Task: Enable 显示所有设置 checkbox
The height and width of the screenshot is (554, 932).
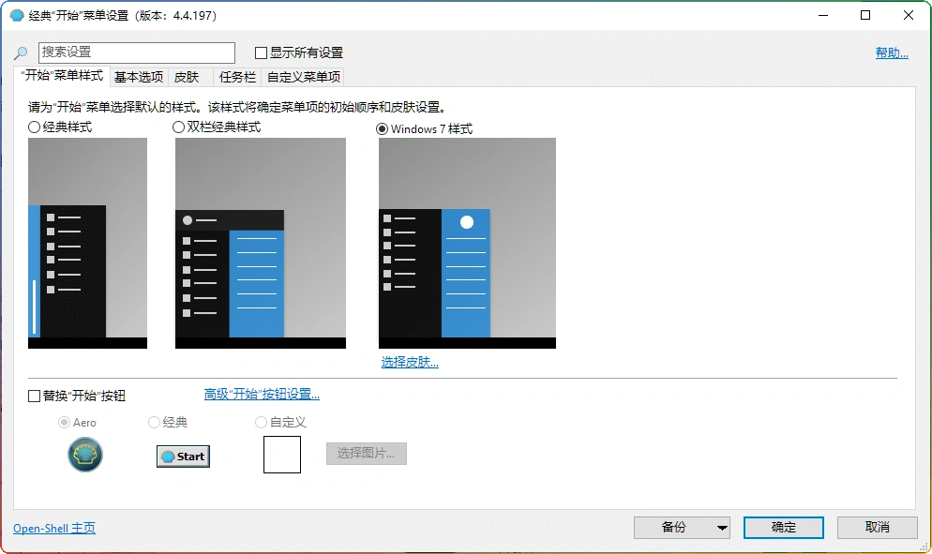Action: pos(260,52)
